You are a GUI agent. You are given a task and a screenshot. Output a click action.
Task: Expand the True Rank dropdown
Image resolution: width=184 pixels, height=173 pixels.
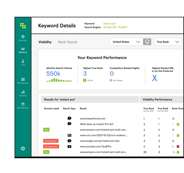[x=168, y=42]
